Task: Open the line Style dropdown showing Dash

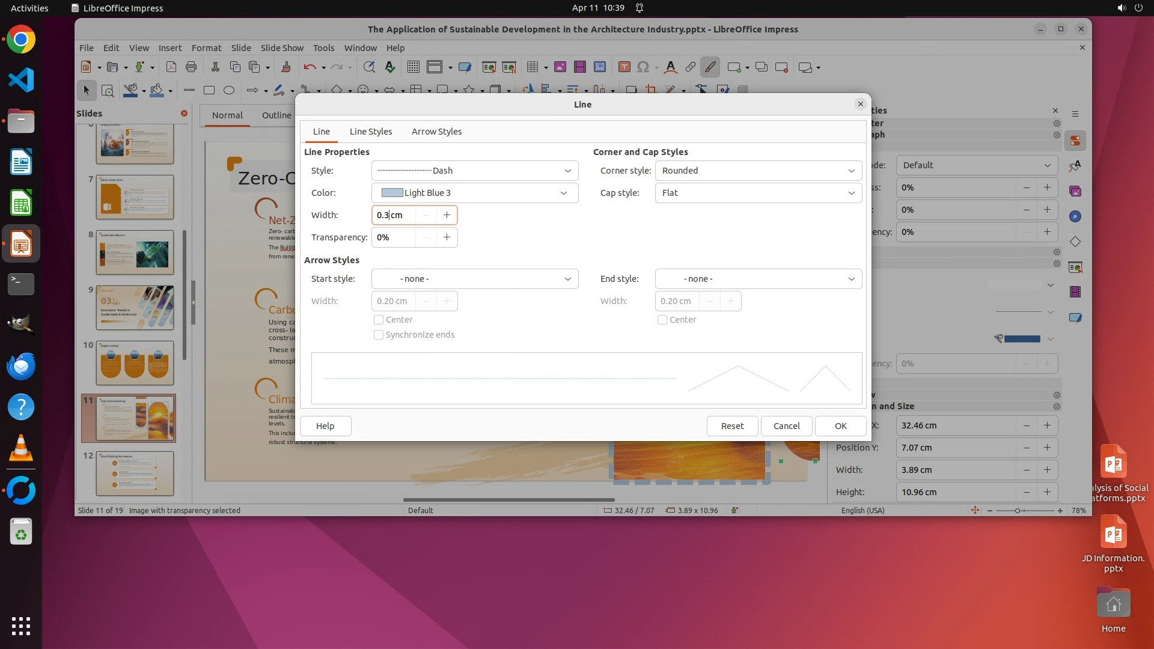Action: (x=475, y=171)
